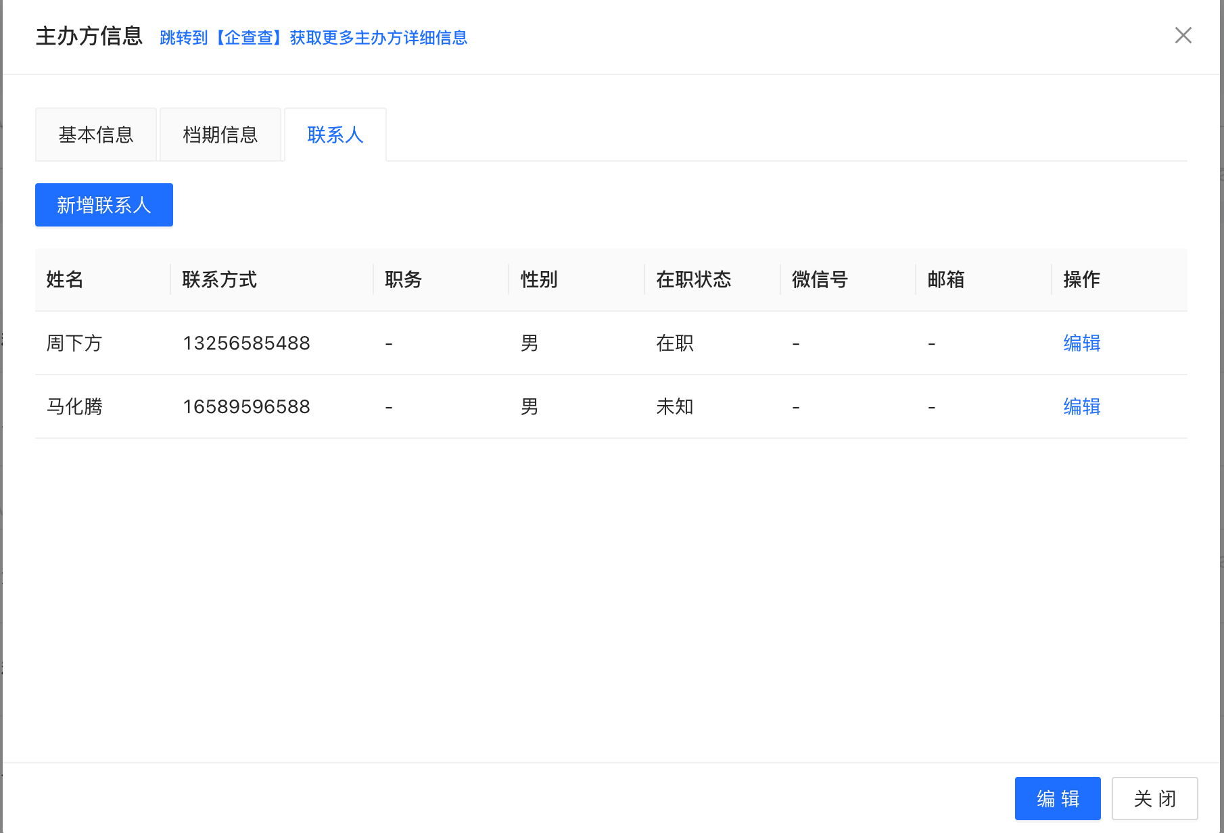Click the 关闭 button in footer
This screenshot has height=833, width=1224.
point(1154,799)
